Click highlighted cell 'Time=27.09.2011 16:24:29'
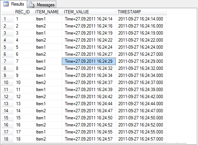Screen dimensions: 198x145 (x=89, y=61)
